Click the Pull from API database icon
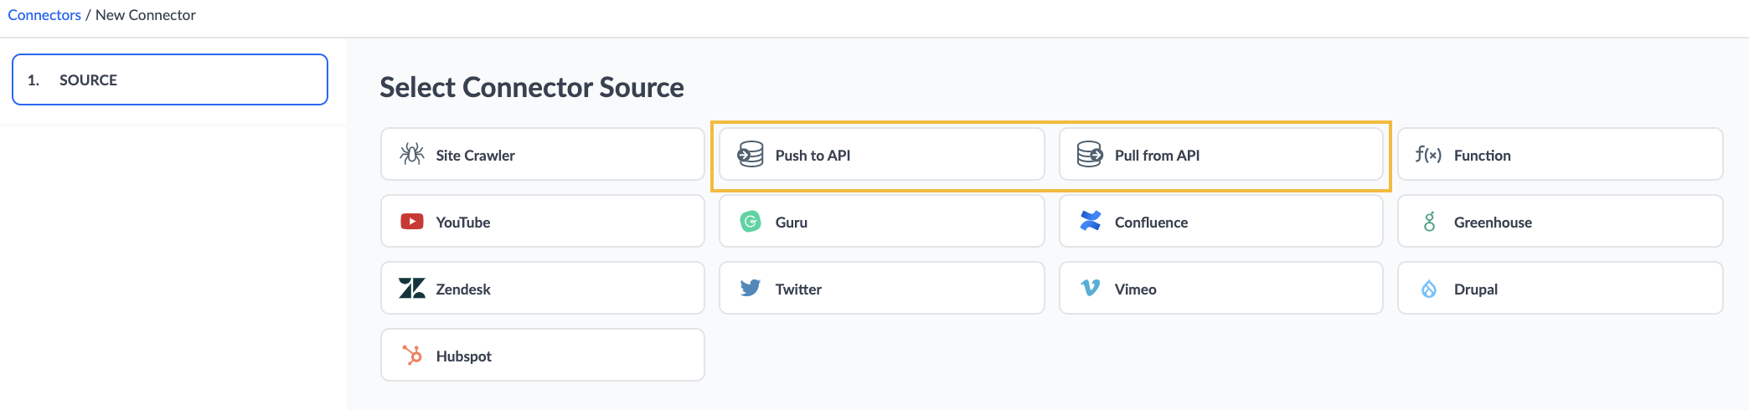The image size is (1749, 410). (x=1090, y=154)
